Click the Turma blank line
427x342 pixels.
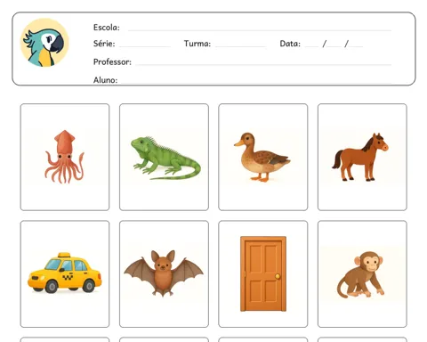tap(240, 46)
